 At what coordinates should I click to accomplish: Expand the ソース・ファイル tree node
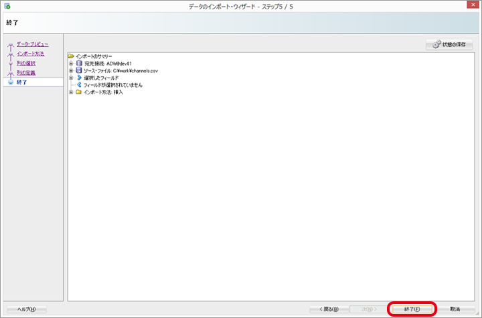(71, 70)
